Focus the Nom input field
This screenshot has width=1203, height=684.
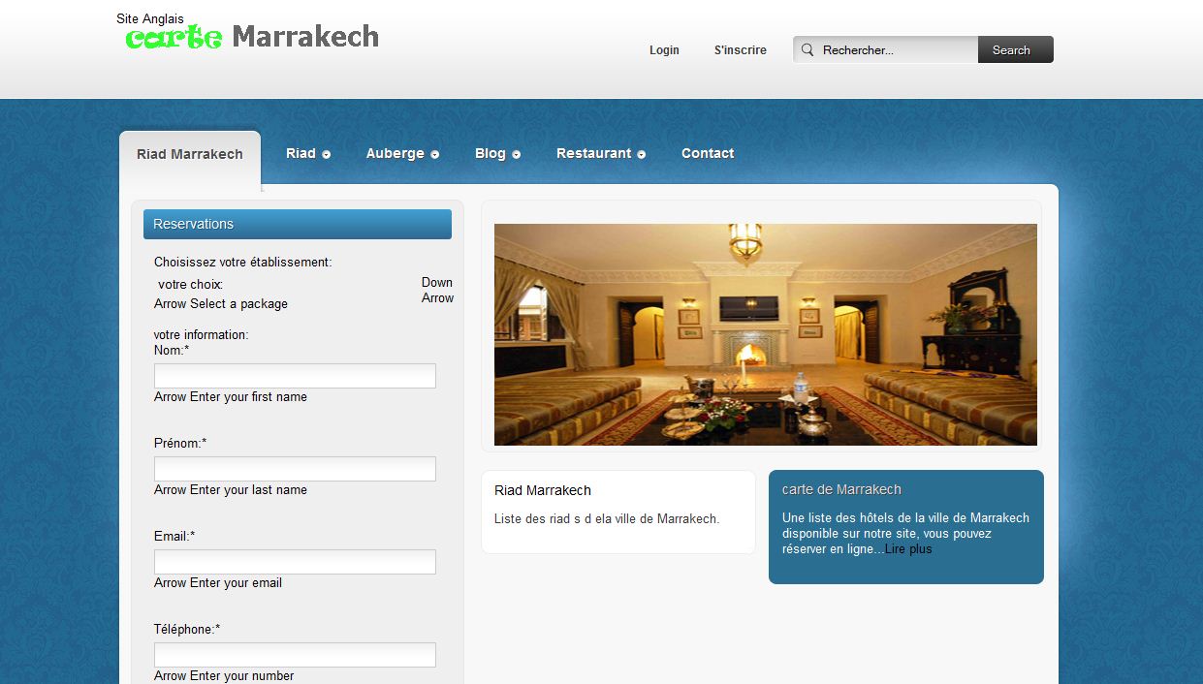point(295,376)
